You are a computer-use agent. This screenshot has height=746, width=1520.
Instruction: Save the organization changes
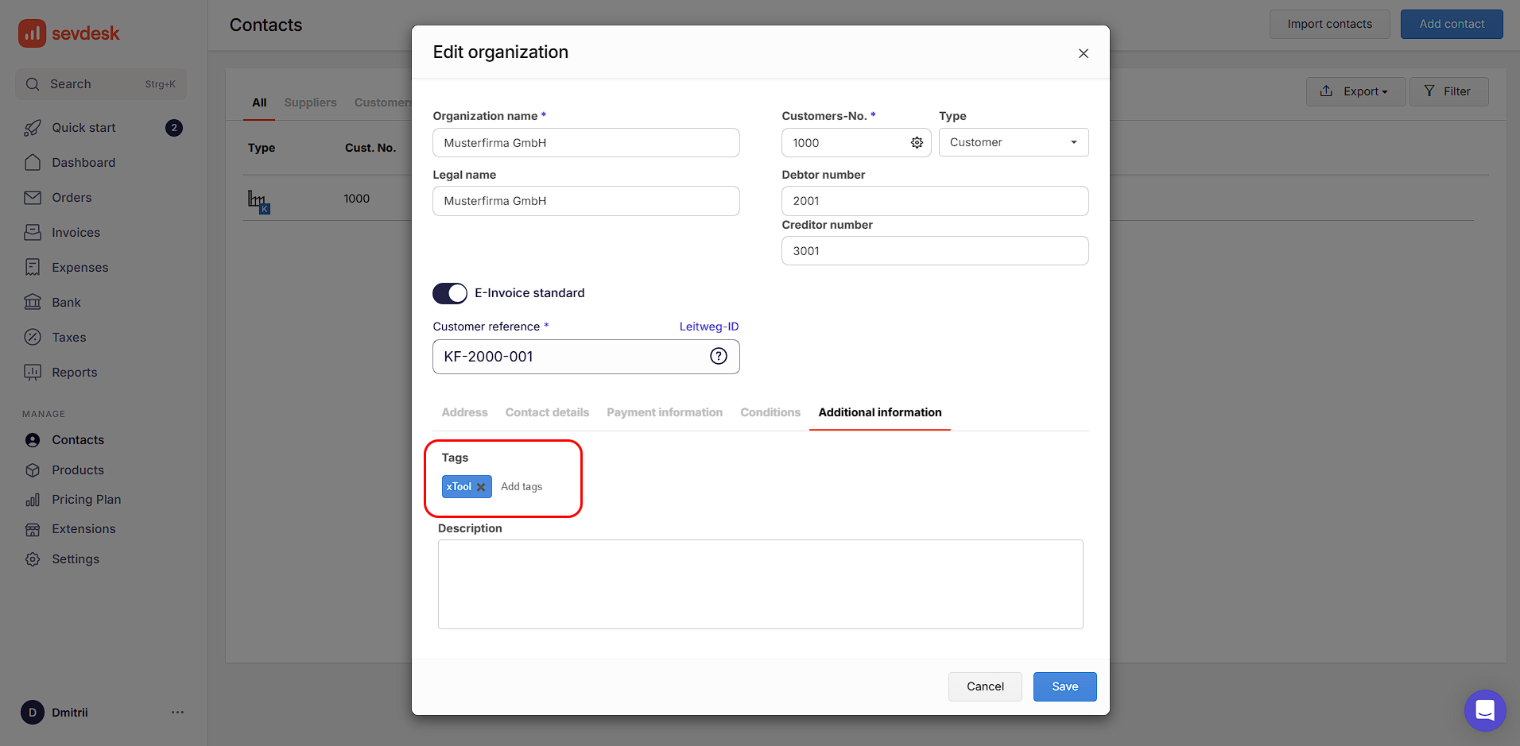1064,686
